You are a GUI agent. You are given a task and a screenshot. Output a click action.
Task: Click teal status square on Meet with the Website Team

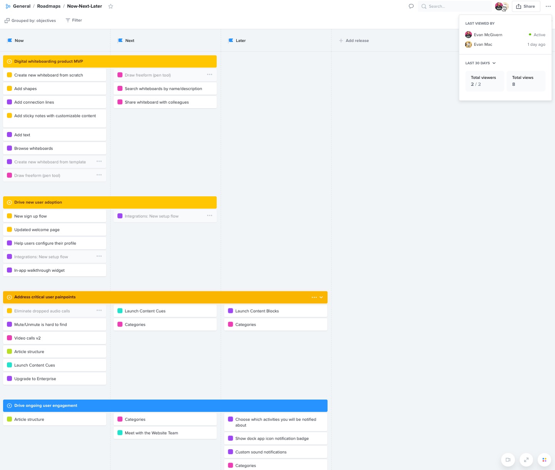click(x=120, y=433)
